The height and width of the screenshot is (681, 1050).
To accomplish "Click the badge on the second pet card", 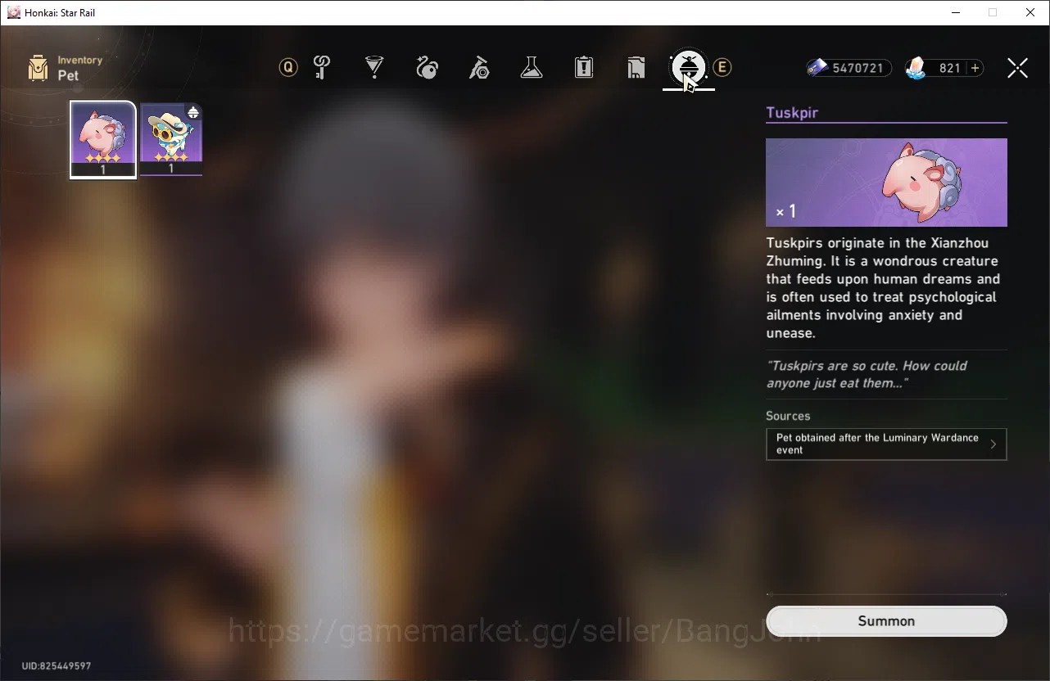I will coord(193,112).
